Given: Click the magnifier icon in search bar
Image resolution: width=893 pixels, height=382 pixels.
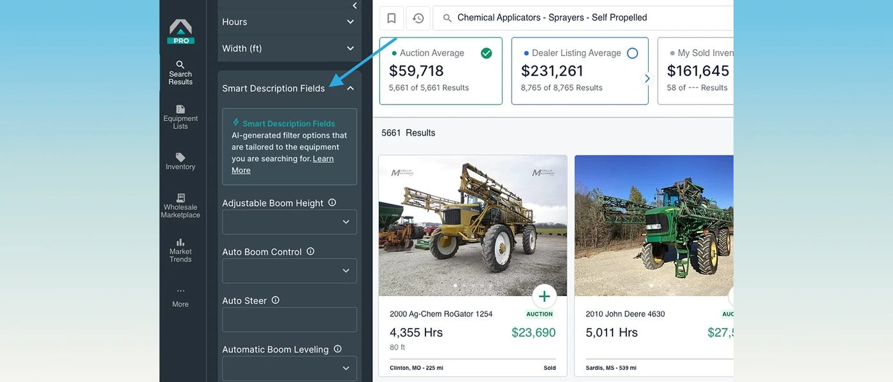Looking at the screenshot, I should (x=447, y=18).
